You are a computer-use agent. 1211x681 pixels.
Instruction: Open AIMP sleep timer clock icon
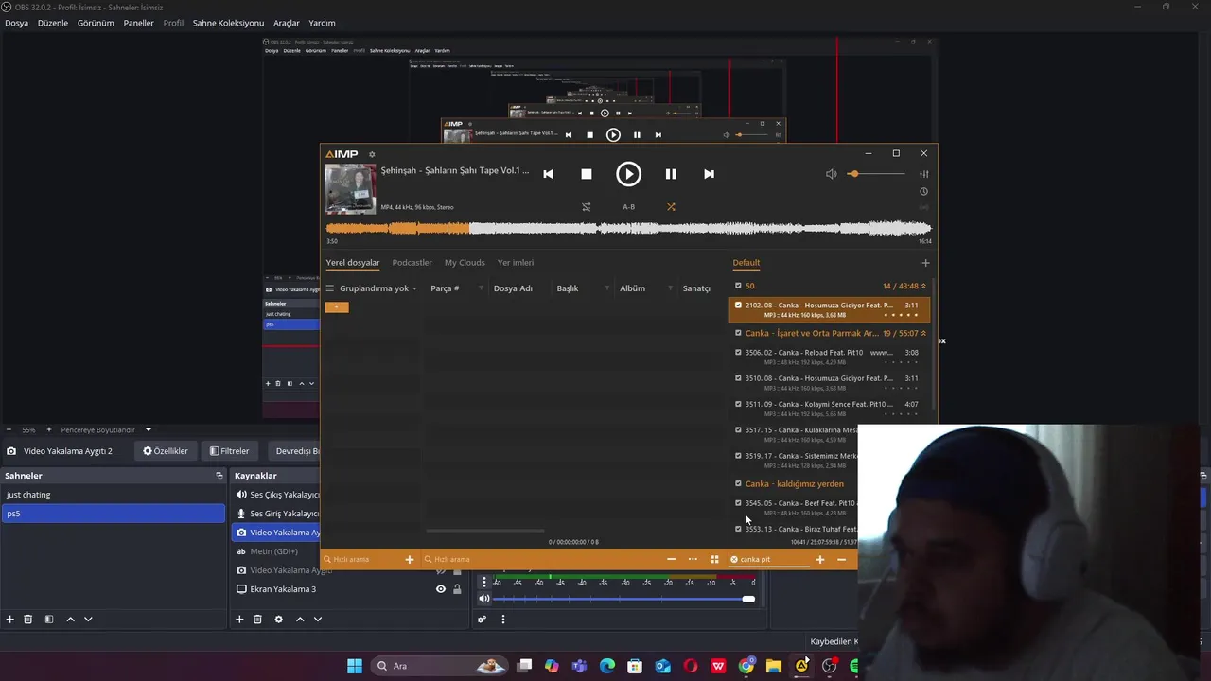(x=923, y=192)
